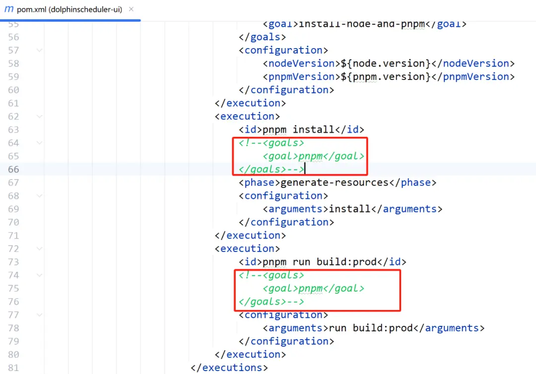Screen dimensions: 536x374
Task: Collapse the configuration block at line 77
Action: 39,315
